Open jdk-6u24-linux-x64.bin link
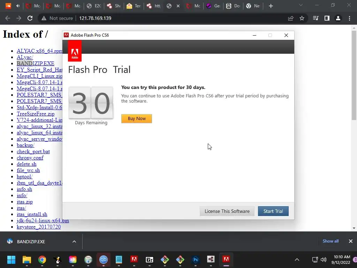Image resolution: width=357 pixels, height=268 pixels. tap(43, 221)
